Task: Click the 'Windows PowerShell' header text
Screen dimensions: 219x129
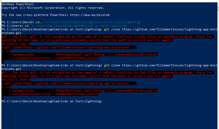Action: pos(17,4)
